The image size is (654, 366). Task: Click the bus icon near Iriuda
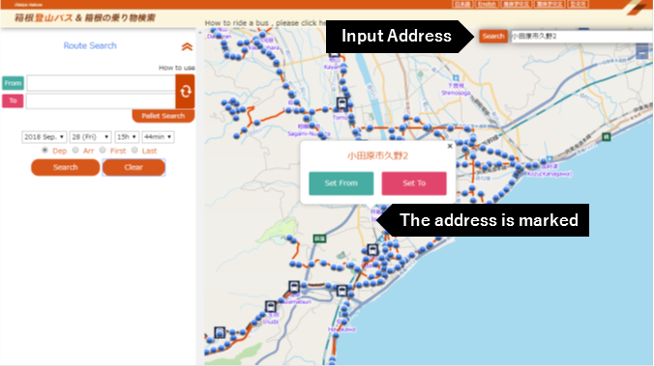point(270,307)
